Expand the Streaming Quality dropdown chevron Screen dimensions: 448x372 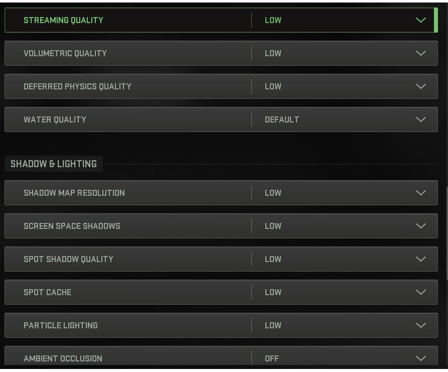pos(421,20)
